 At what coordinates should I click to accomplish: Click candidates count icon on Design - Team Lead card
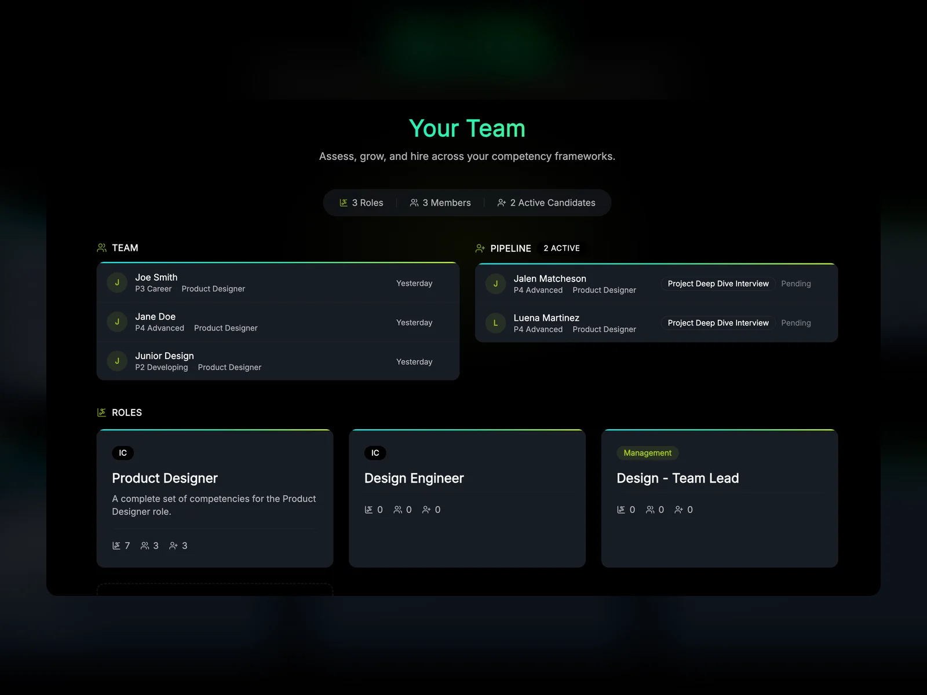[x=679, y=510]
